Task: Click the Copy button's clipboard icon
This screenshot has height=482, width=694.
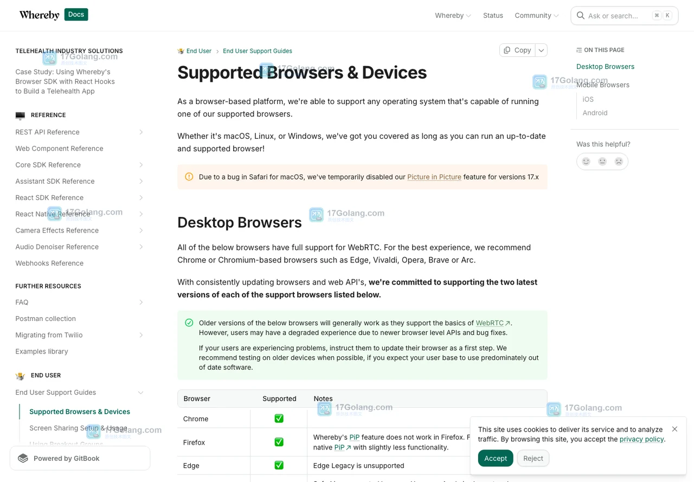Action: click(x=507, y=50)
